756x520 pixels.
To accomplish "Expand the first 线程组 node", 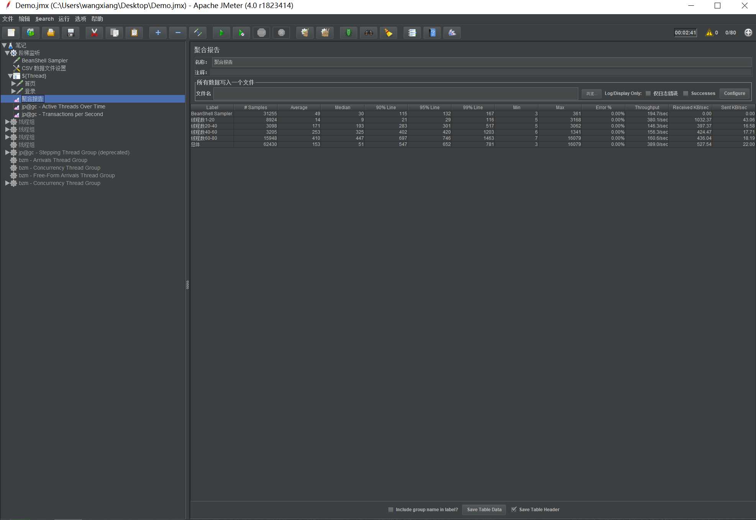I will (x=7, y=122).
